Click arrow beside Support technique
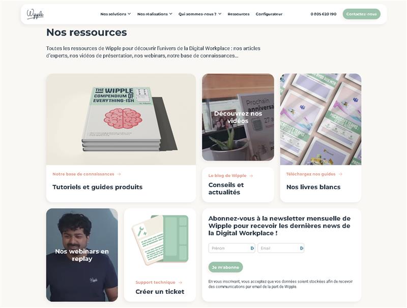Screen dimensions: 407x308 [x=180, y=283]
